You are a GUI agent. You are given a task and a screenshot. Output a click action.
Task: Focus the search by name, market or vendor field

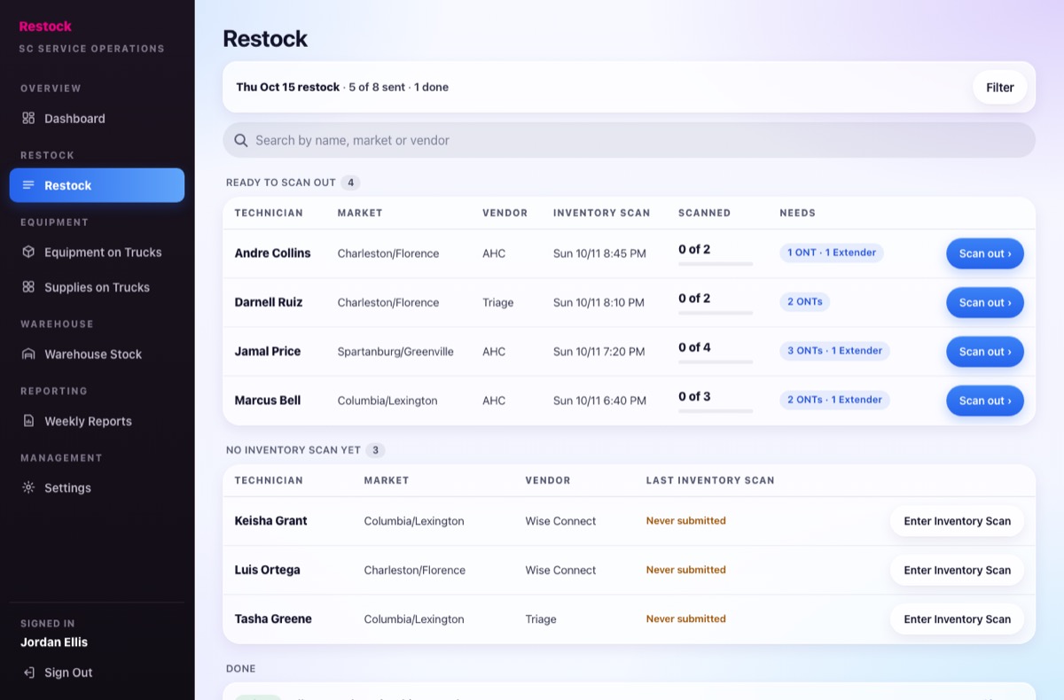click(629, 140)
